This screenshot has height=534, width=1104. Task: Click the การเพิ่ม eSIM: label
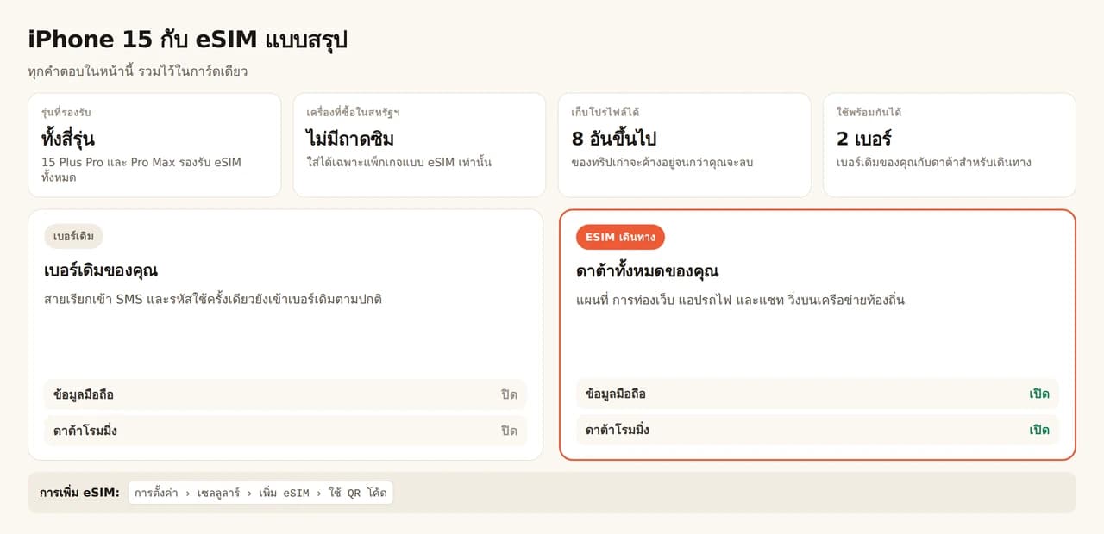click(x=79, y=493)
